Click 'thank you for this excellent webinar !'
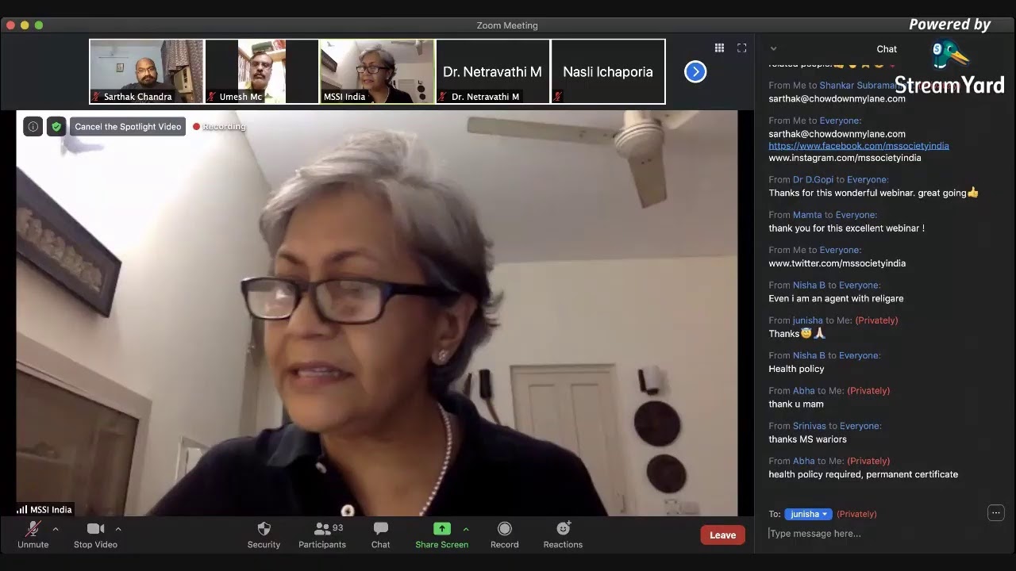The width and height of the screenshot is (1016, 571). click(x=846, y=228)
